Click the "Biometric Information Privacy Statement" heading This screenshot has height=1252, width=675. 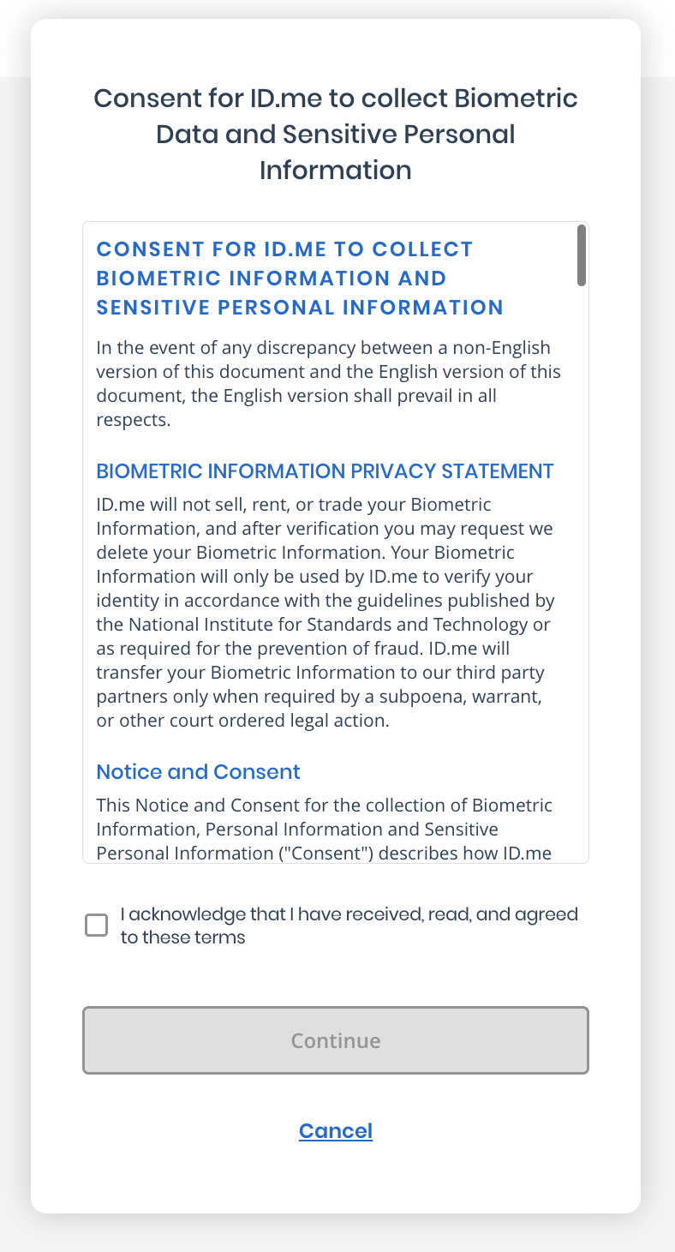(x=326, y=471)
